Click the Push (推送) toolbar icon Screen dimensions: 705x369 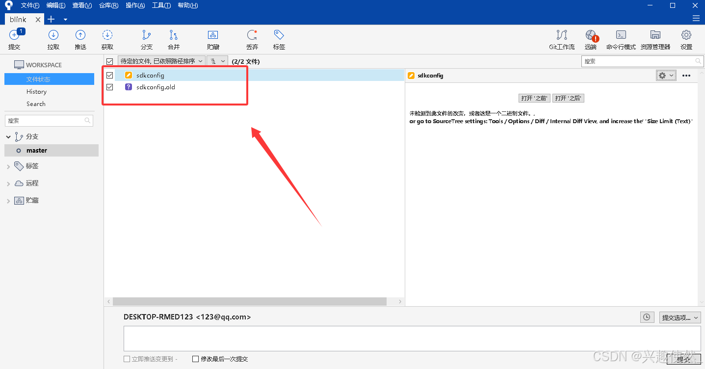pyautogui.click(x=80, y=35)
